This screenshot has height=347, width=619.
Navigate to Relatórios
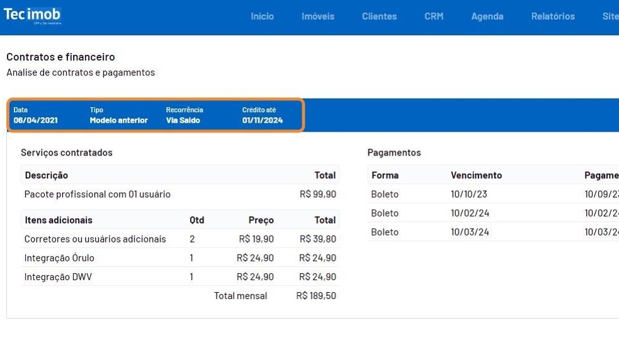pyautogui.click(x=553, y=16)
